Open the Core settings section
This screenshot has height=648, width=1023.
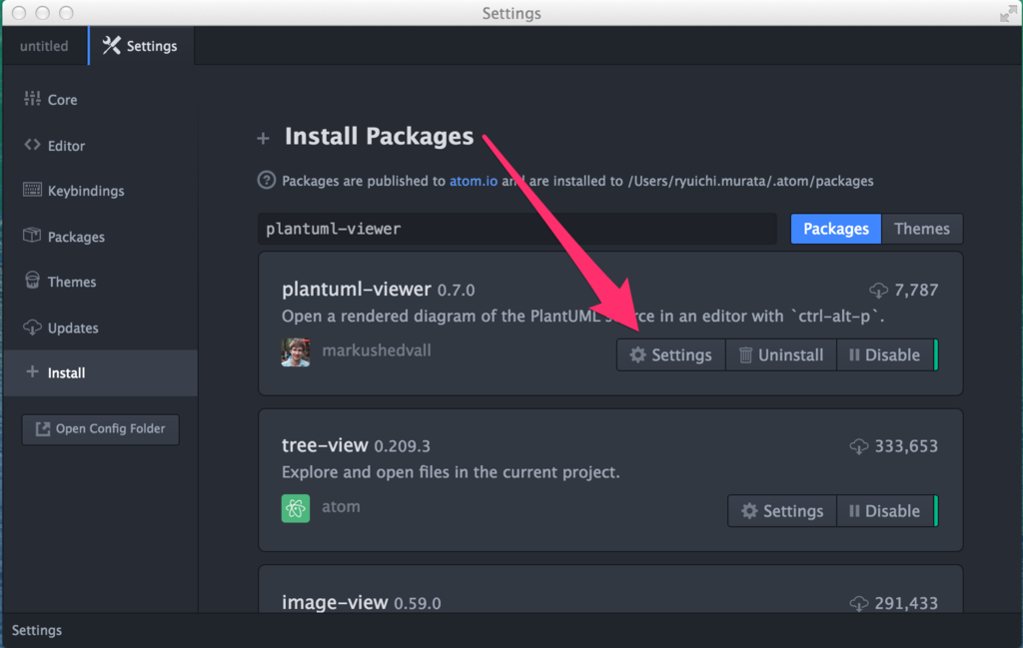(62, 100)
